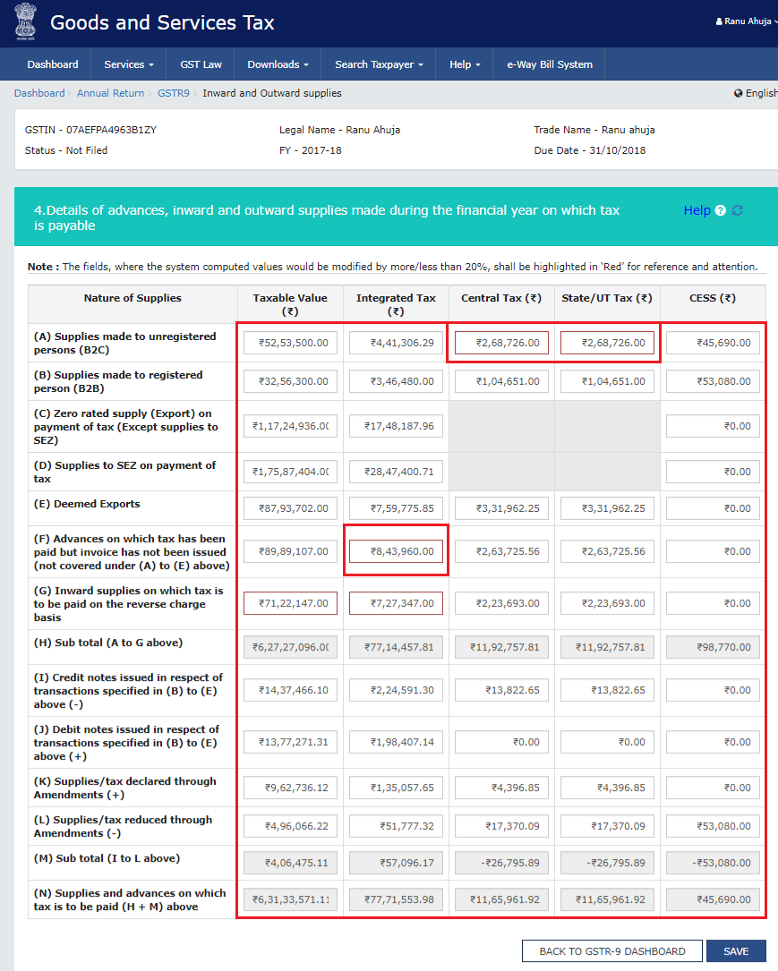The height and width of the screenshot is (971, 778).
Task: Open the Ranu Ahuja account menu
Action: [746, 21]
